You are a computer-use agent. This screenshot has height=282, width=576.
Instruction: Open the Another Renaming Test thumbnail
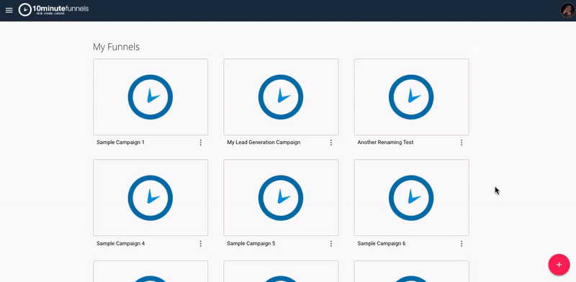point(411,97)
